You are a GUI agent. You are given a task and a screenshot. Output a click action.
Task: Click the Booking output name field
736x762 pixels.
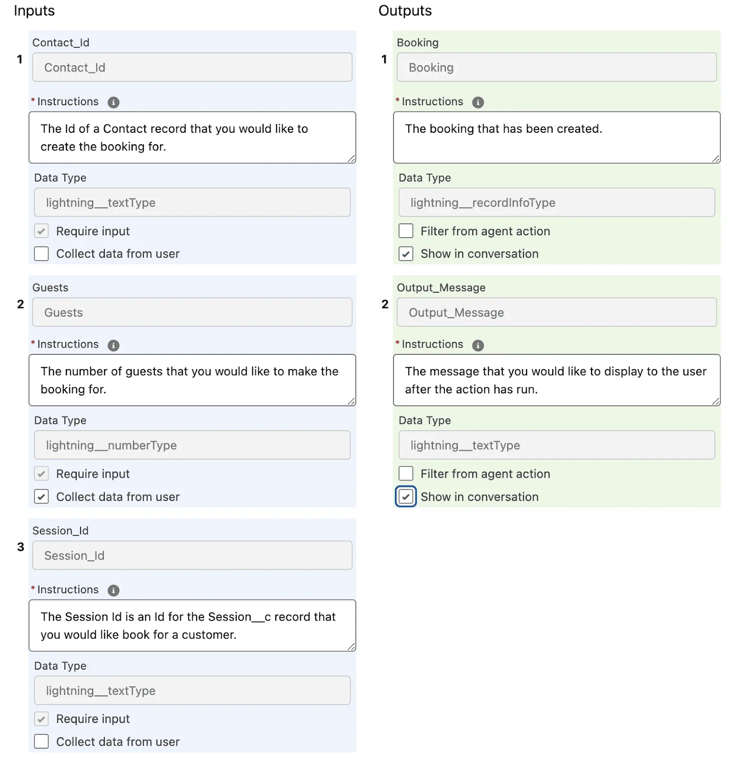(556, 67)
